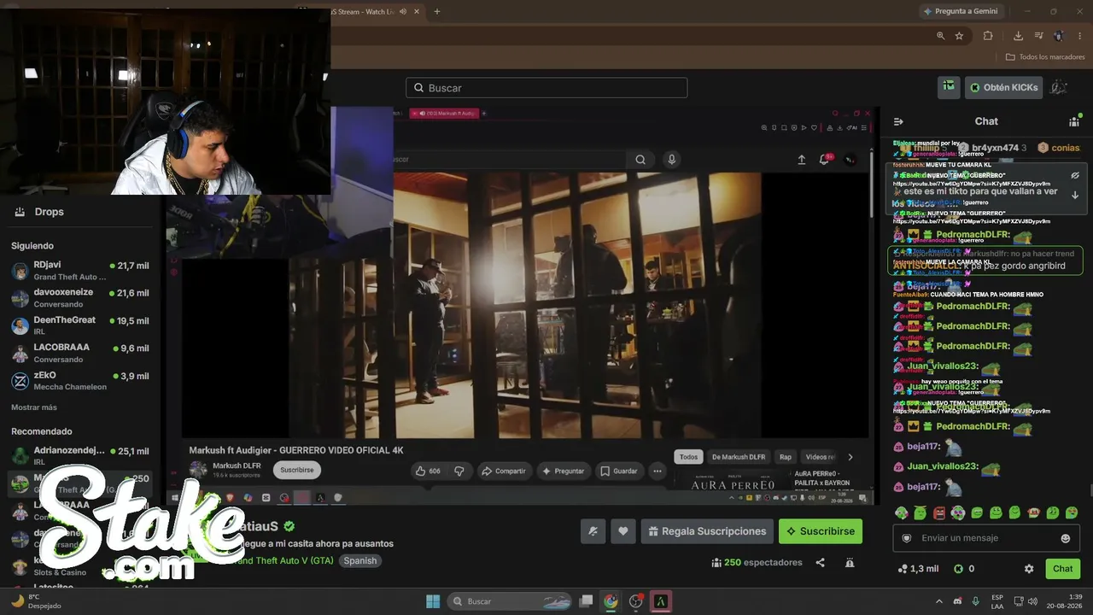
Task: Open the Kick profile avatar menu
Action: point(1059,87)
